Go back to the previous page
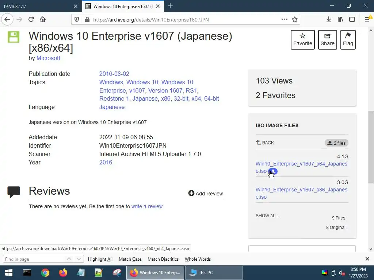This screenshot has height=280, width=374. point(7,19)
